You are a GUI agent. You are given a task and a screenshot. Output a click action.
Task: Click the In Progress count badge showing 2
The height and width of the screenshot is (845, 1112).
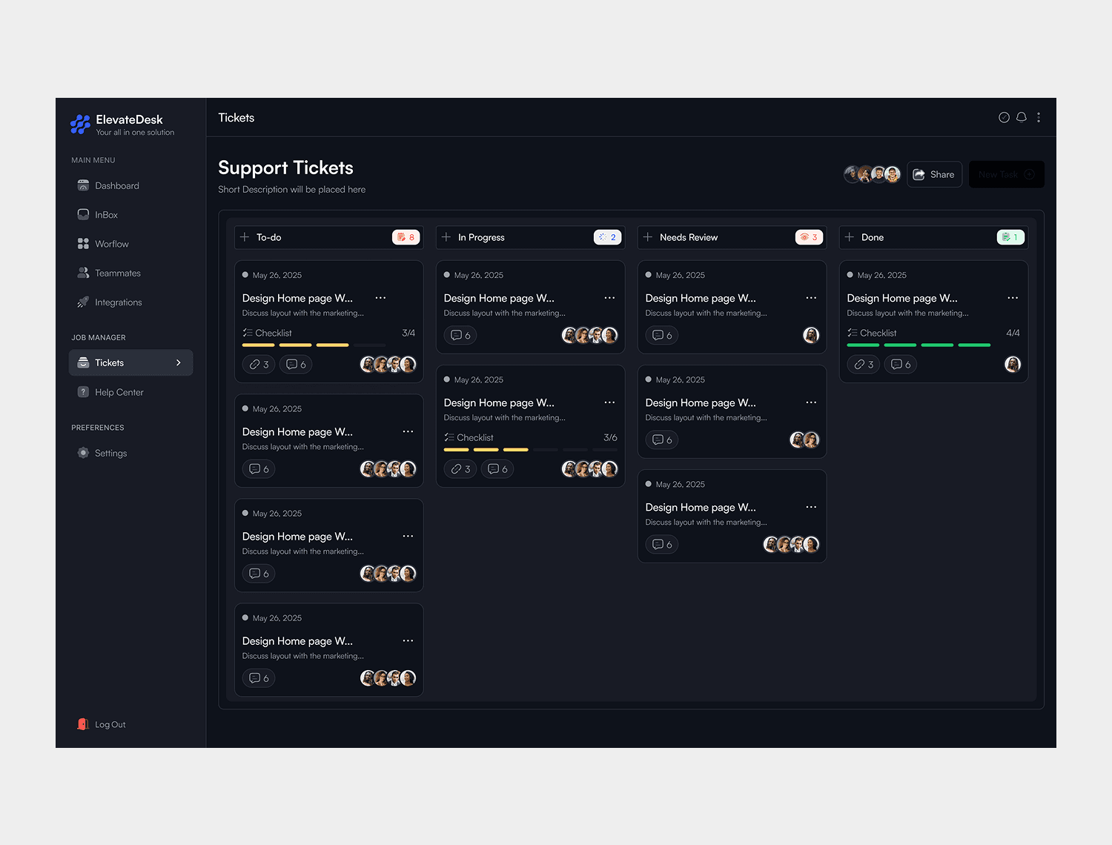pyautogui.click(x=608, y=237)
